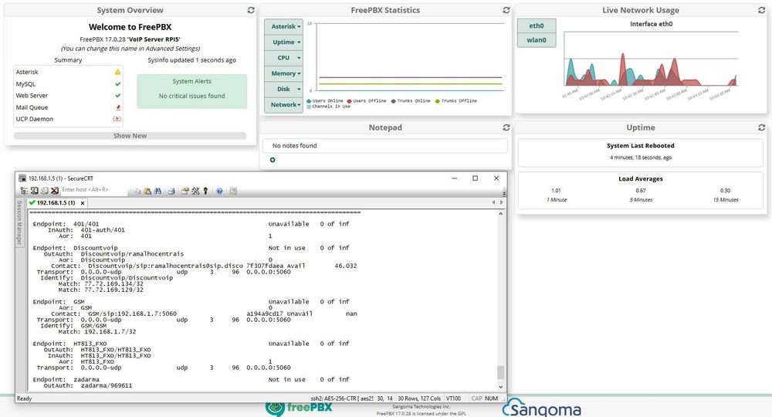
Task: Open the SecureCRT Help icon
Action: pos(219,191)
